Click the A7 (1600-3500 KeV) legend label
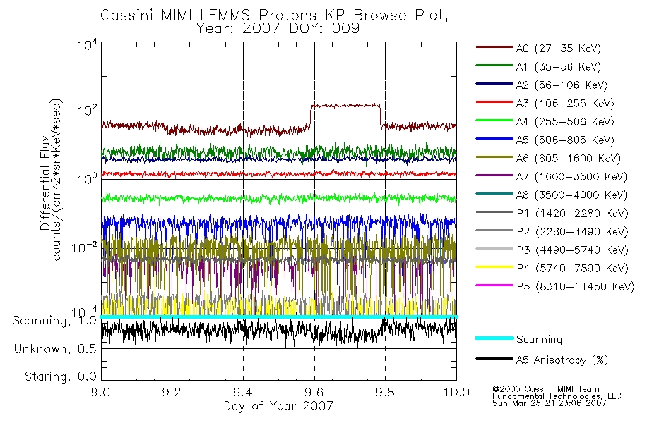 [x=571, y=177]
